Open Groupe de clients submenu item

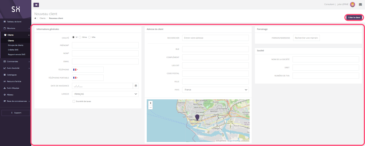click(x=16, y=45)
